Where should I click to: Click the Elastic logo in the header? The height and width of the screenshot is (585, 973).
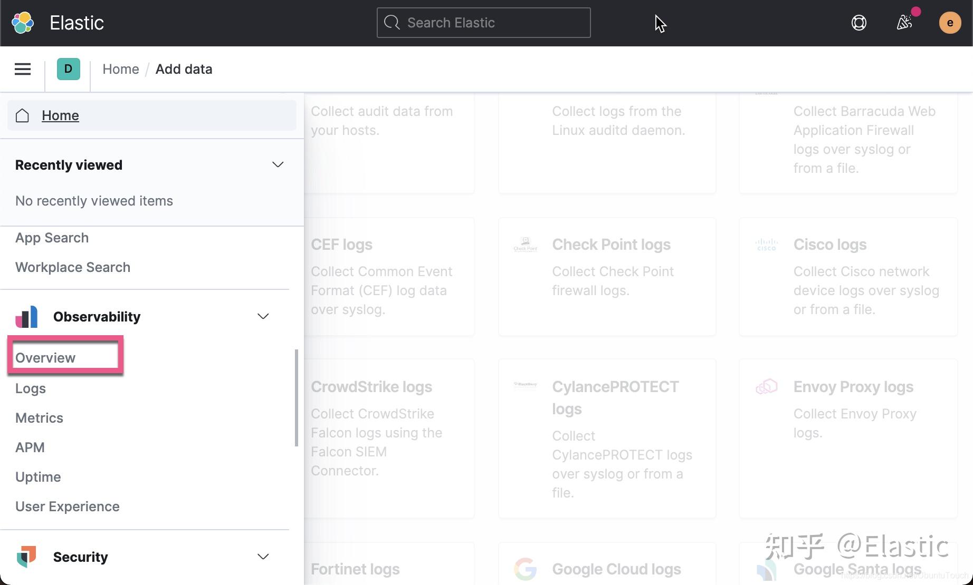click(x=23, y=23)
